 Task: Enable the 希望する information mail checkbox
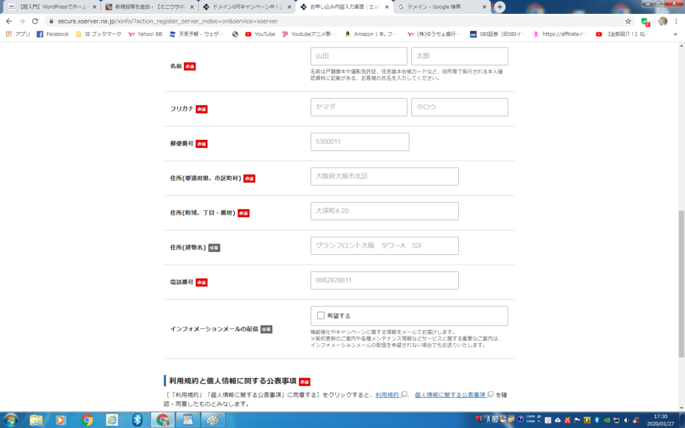tap(321, 316)
